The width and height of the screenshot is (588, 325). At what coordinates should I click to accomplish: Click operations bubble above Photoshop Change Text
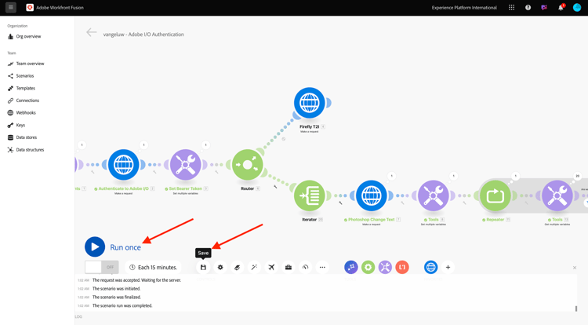[x=391, y=176]
